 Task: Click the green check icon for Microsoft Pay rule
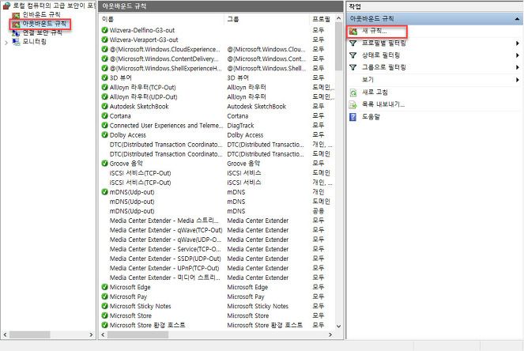(x=104, y=296)
